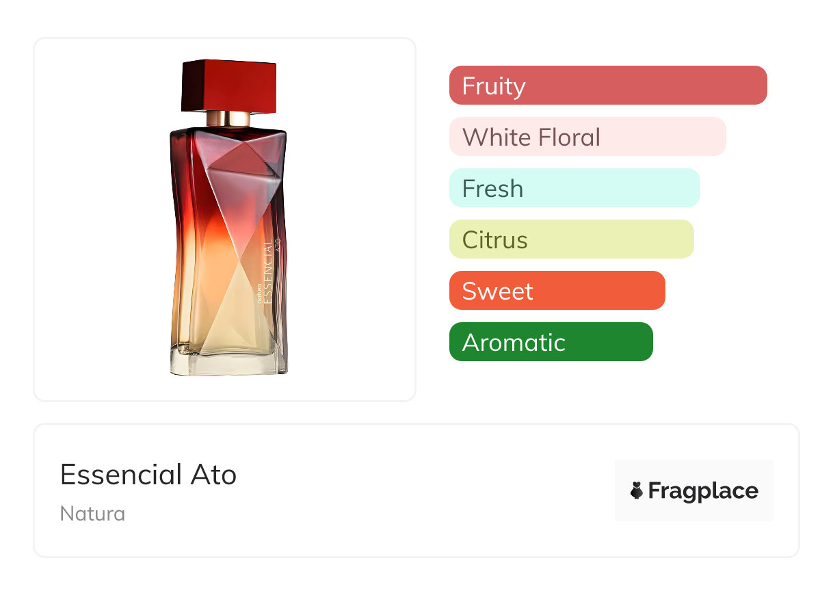Select the White Floral accord bar

click(587, 137)
